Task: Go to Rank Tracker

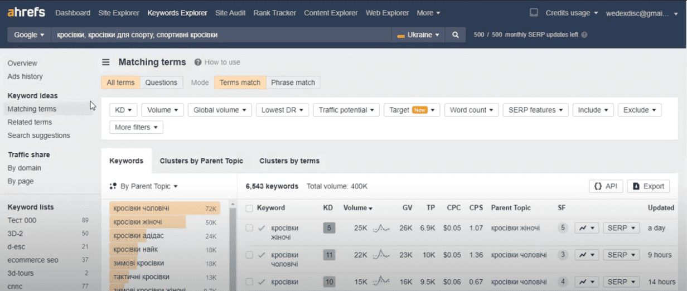Action: tap(275, 12)
